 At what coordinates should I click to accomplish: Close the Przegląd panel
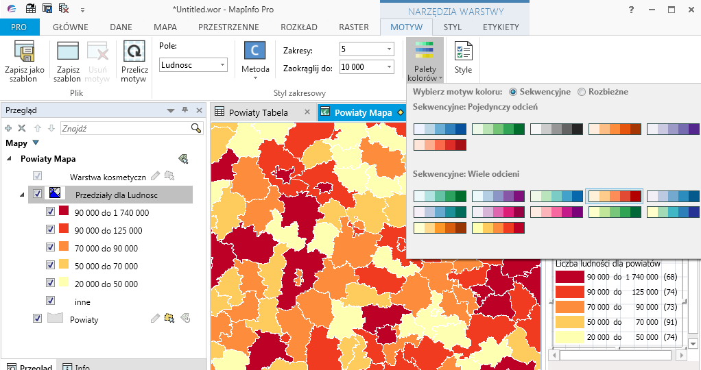(x=200, y=110)
